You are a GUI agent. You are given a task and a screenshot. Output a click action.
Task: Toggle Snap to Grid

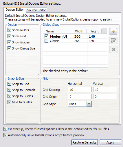pos(9,84)
